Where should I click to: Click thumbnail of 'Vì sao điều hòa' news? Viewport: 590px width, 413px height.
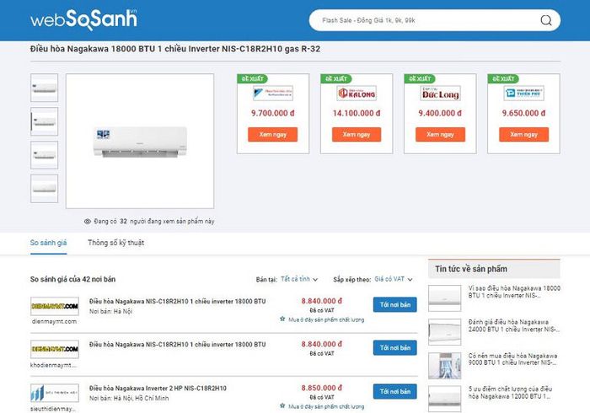tap(445, 298)
